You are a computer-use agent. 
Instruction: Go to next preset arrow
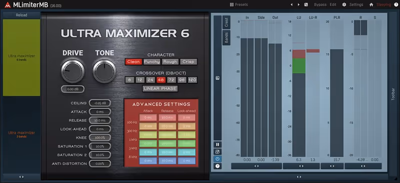click(x=298, y=4)
